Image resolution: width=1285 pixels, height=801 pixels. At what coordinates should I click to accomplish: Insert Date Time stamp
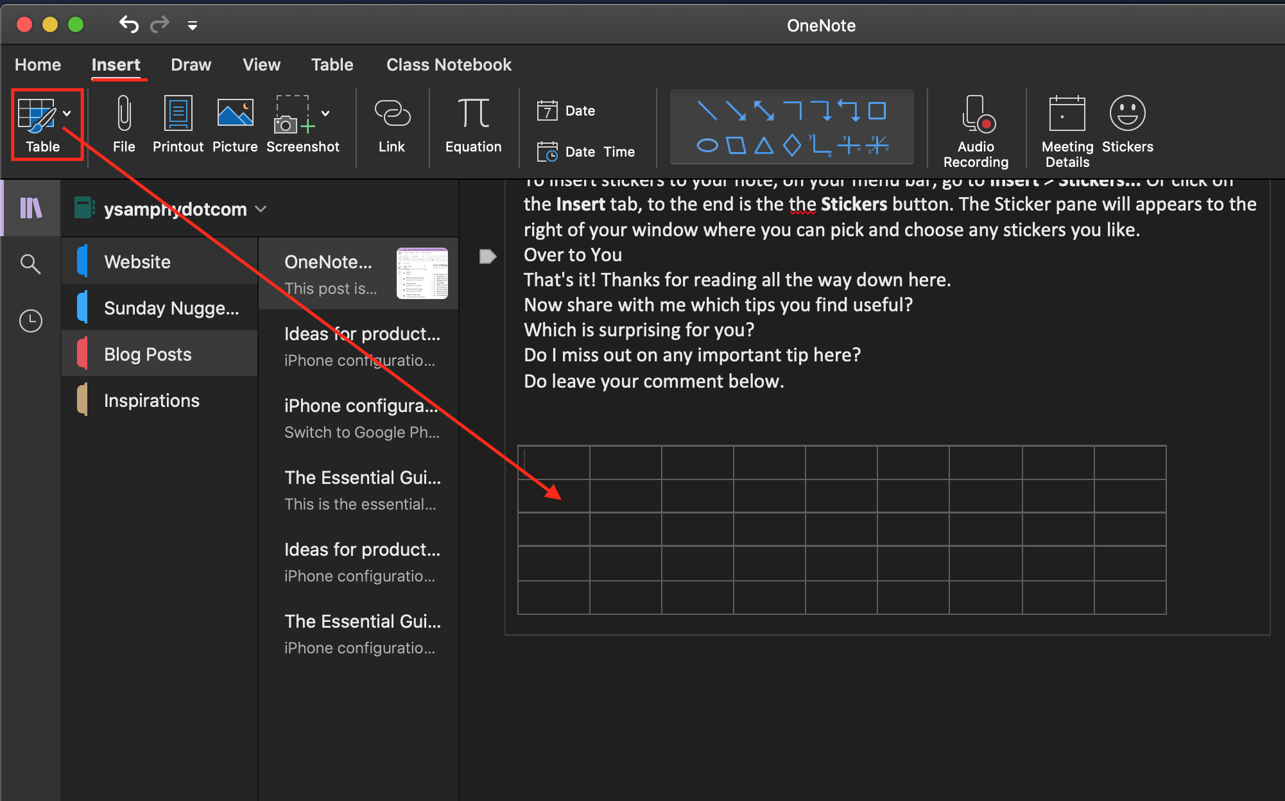(x=585, y=152)
